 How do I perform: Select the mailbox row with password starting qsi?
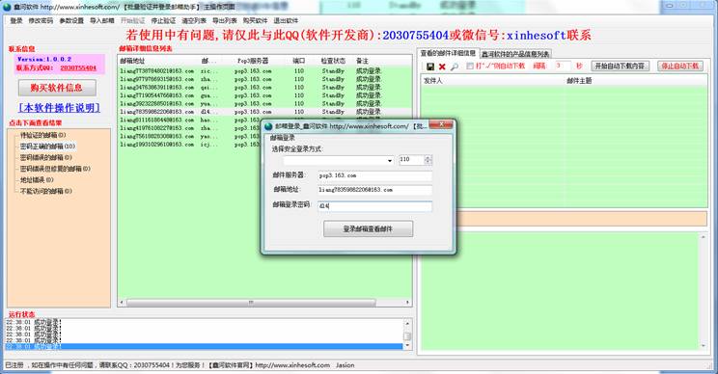264,88
